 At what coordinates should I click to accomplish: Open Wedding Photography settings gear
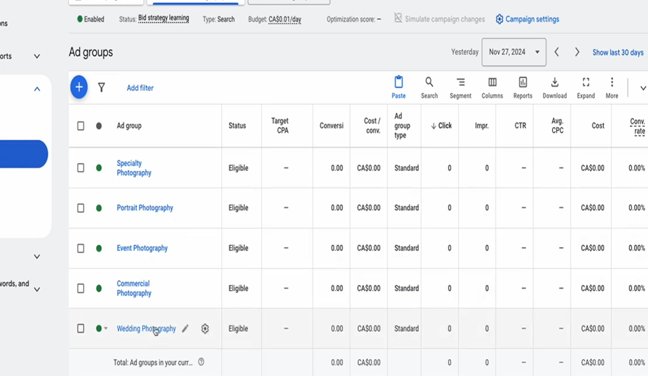[x=205, y=329]
